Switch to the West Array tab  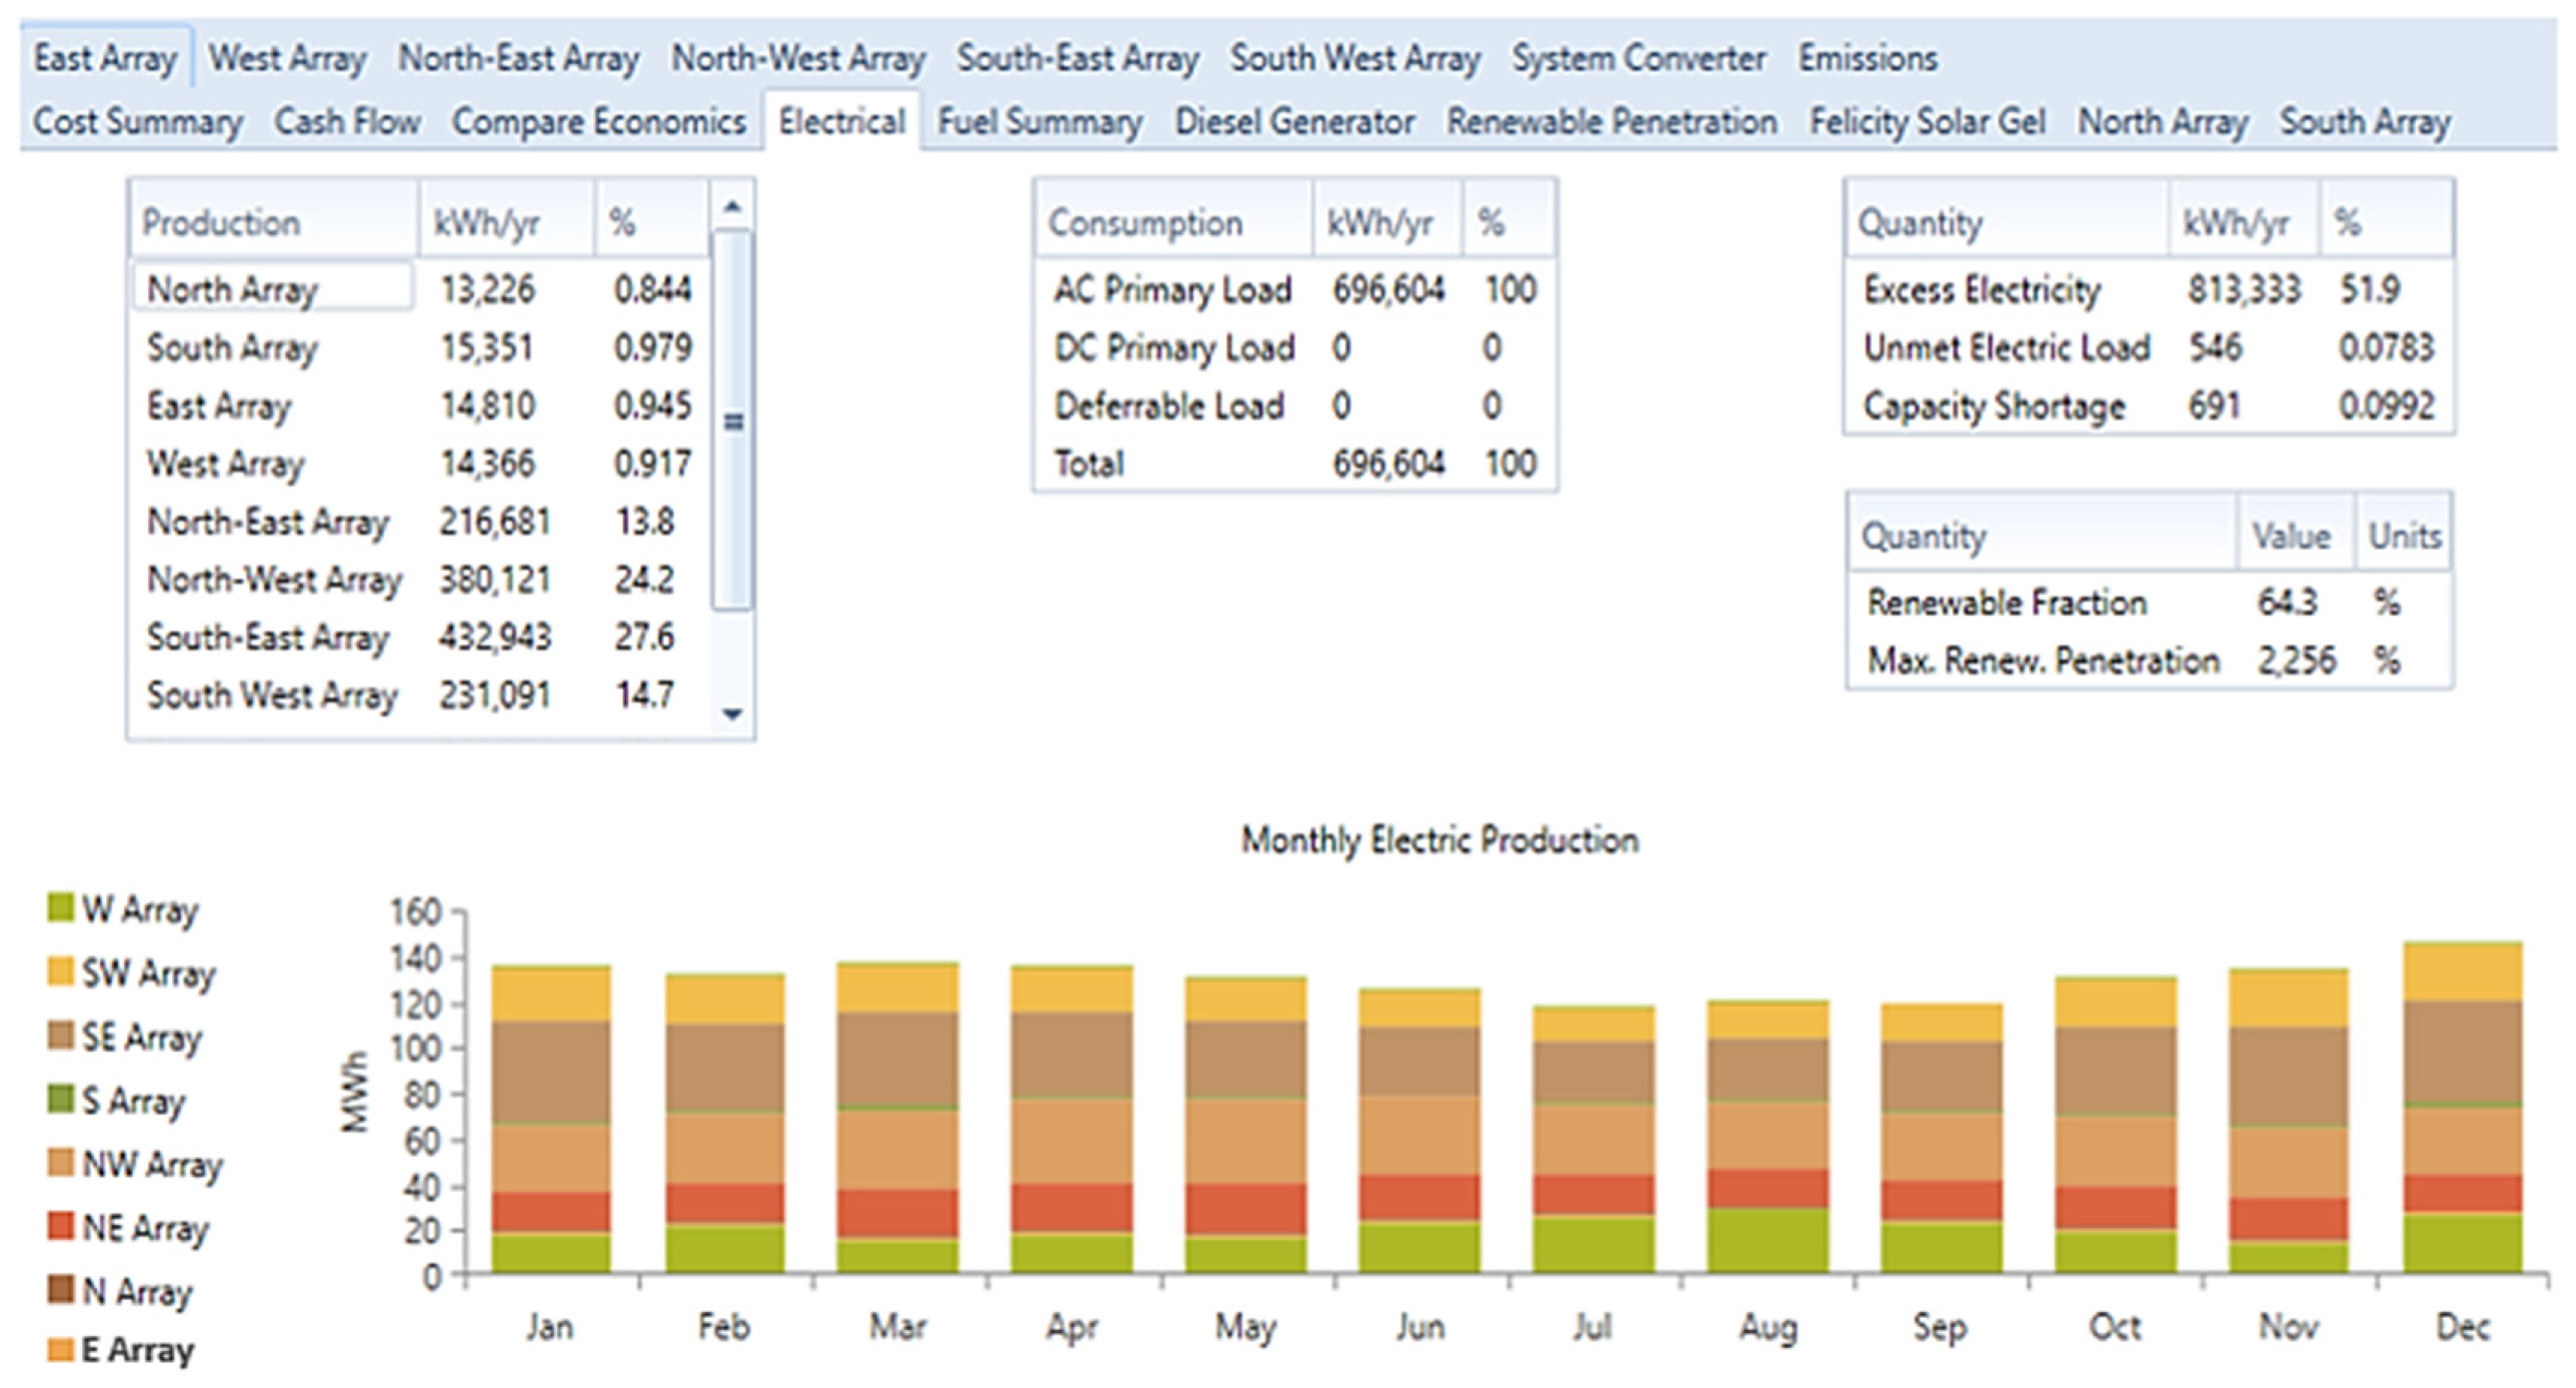[x=287, y=58]
